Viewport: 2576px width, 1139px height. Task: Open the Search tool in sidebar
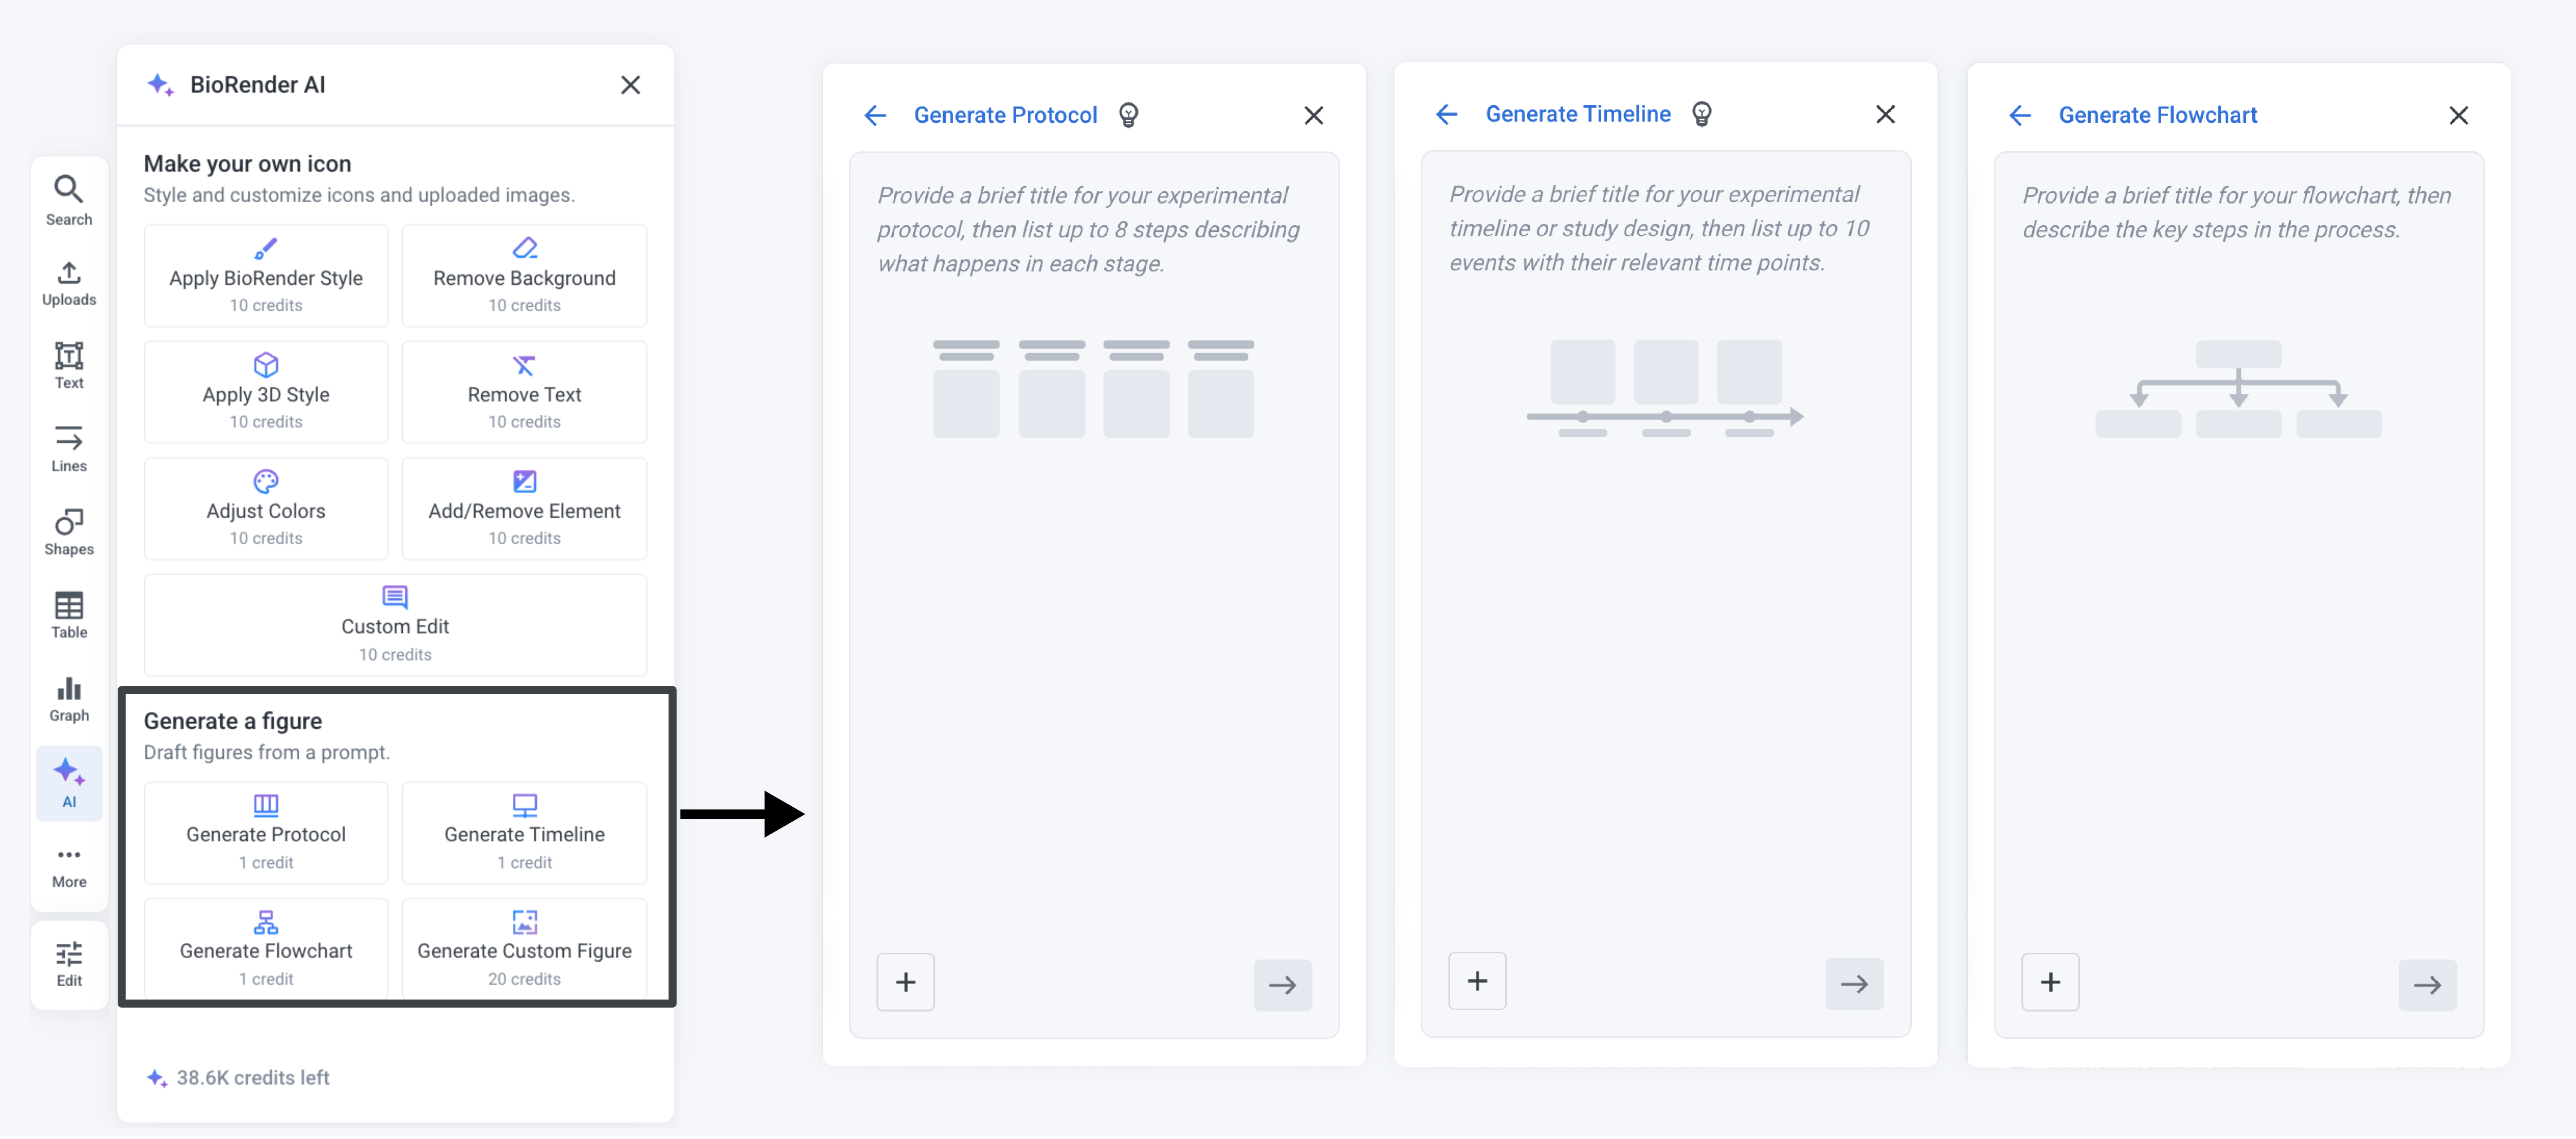point(69,200)
